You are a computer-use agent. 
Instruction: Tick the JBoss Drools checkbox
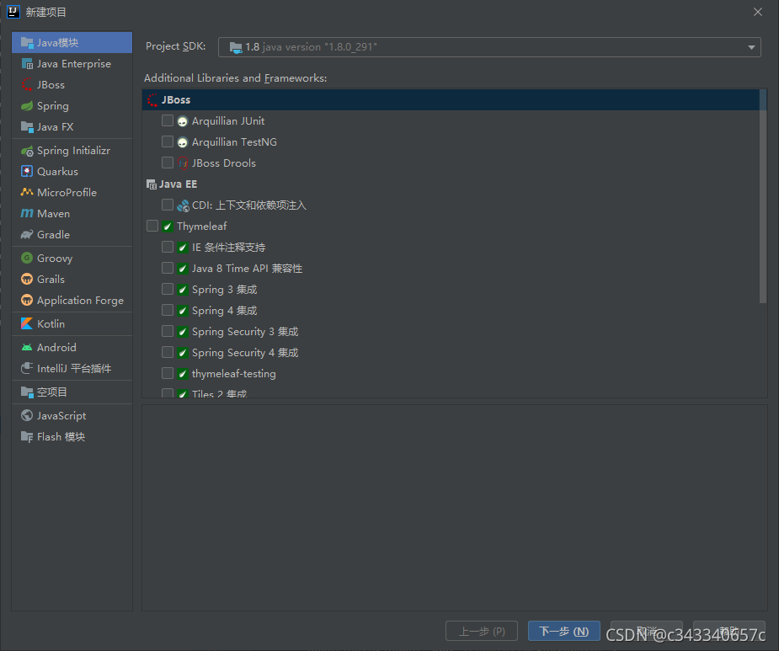[168, 163]
